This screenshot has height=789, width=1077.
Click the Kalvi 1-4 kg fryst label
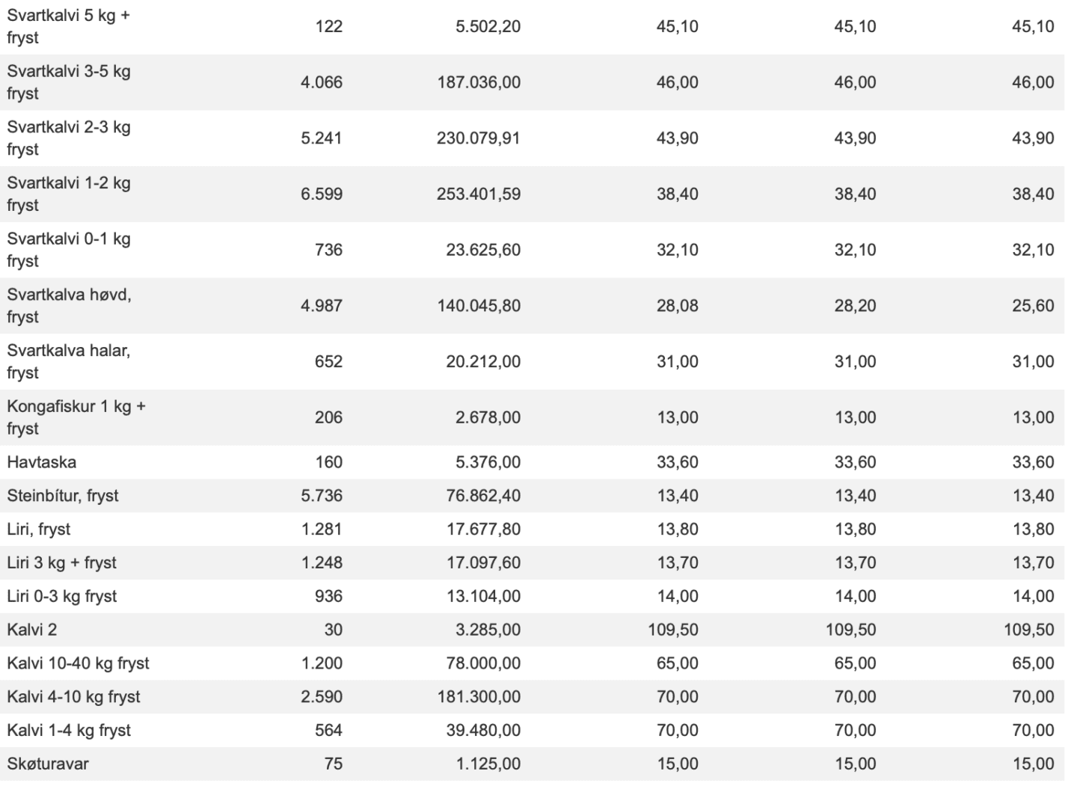69,731
